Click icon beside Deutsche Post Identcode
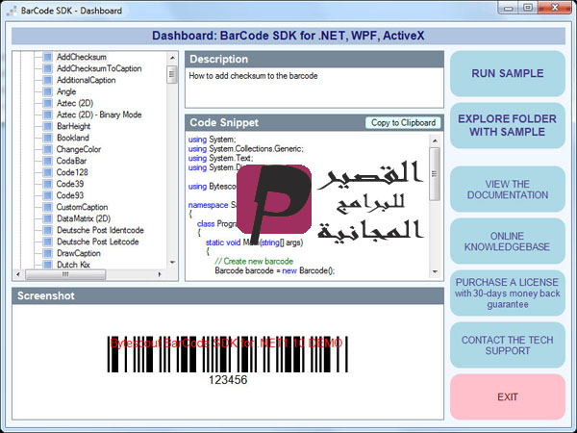Viewport: 577px width, 433px height. click(47, 230)
